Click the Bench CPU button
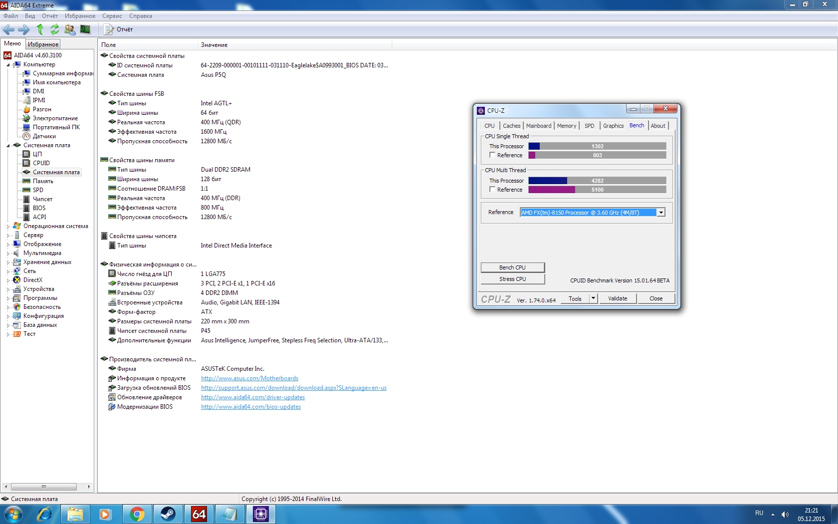Viewport: 838px width, 524px height. tap(512, 267)
